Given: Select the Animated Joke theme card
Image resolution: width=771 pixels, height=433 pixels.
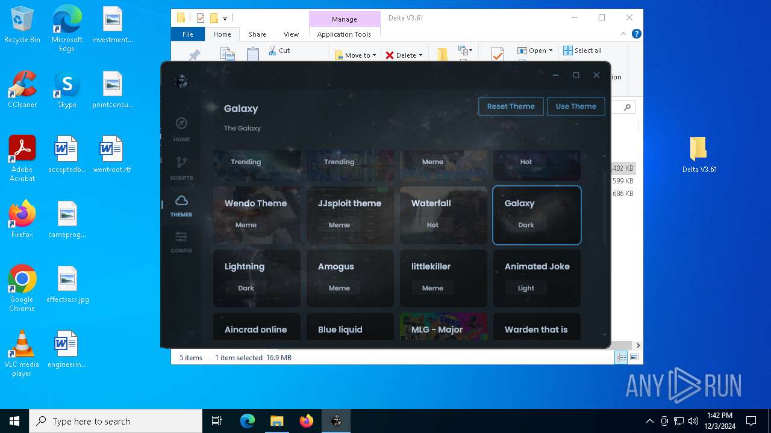Looking at the screenshot, I should pyautogui.click(x=537, y=278).
